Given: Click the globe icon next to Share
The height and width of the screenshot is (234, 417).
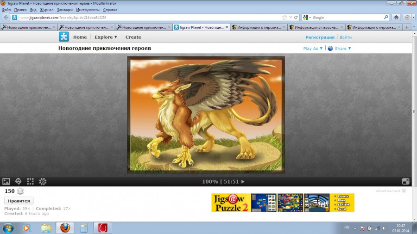Looking at the screenshot, I should click(330, 48).
